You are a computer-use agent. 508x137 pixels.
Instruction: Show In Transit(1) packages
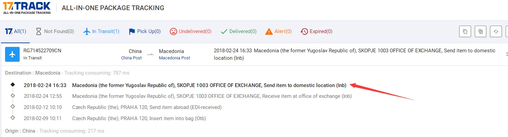pos(101,31)
